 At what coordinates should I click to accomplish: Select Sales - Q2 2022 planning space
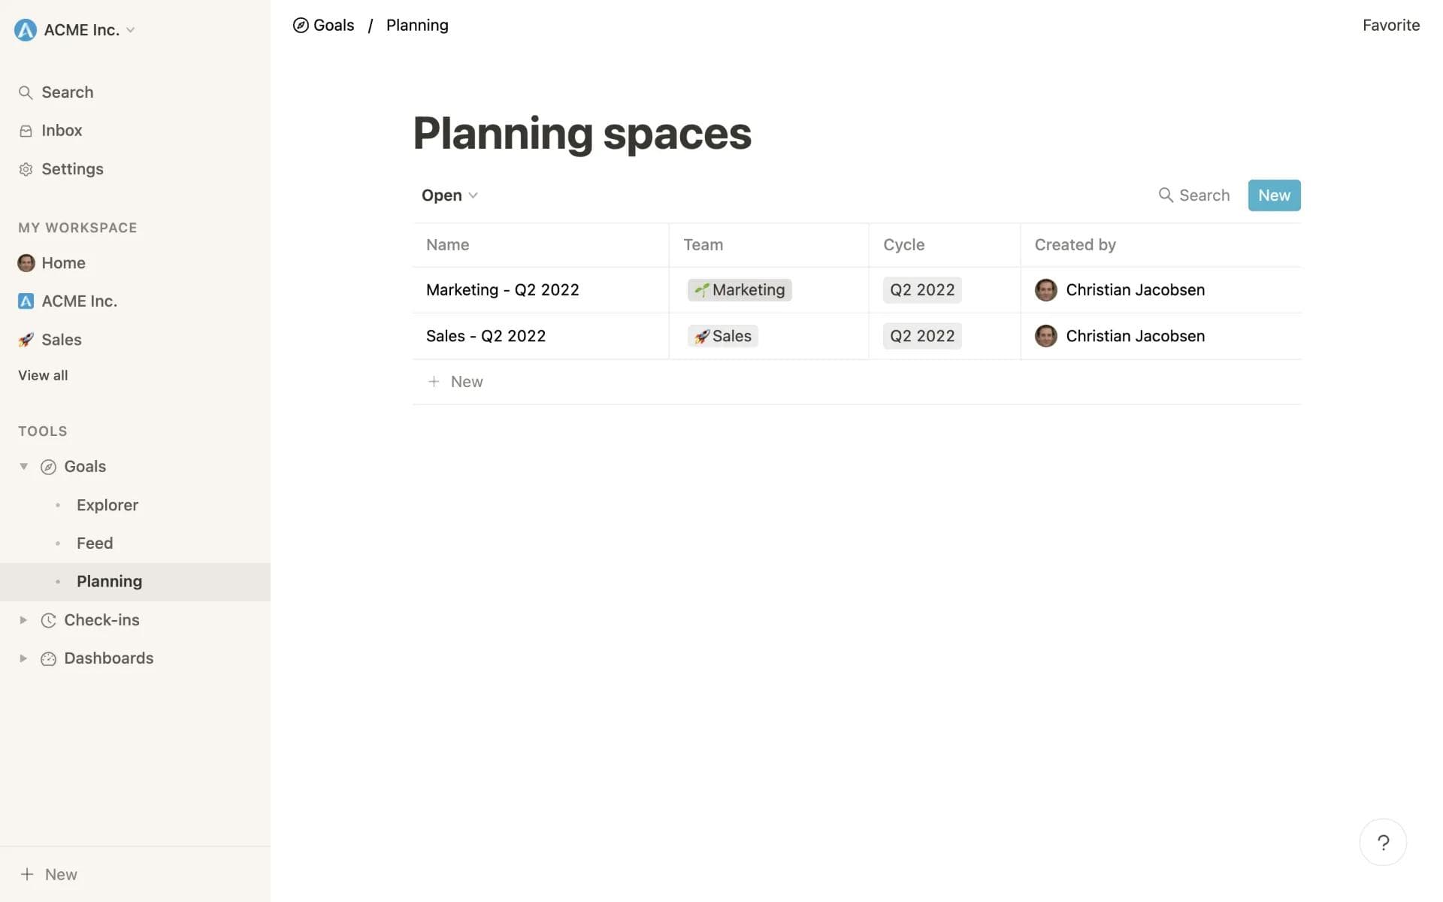click(486, 336)
